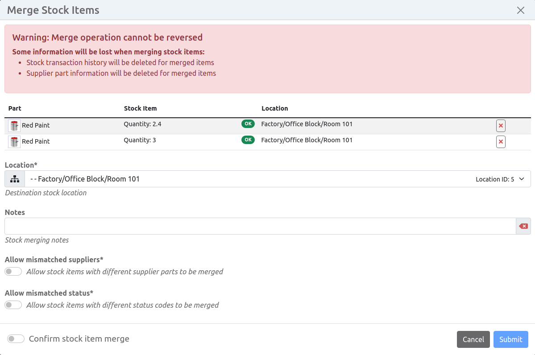
Task: Remove the Red Paint row with quantity 3
Action: pyautogui.click(x=501, y=142)
